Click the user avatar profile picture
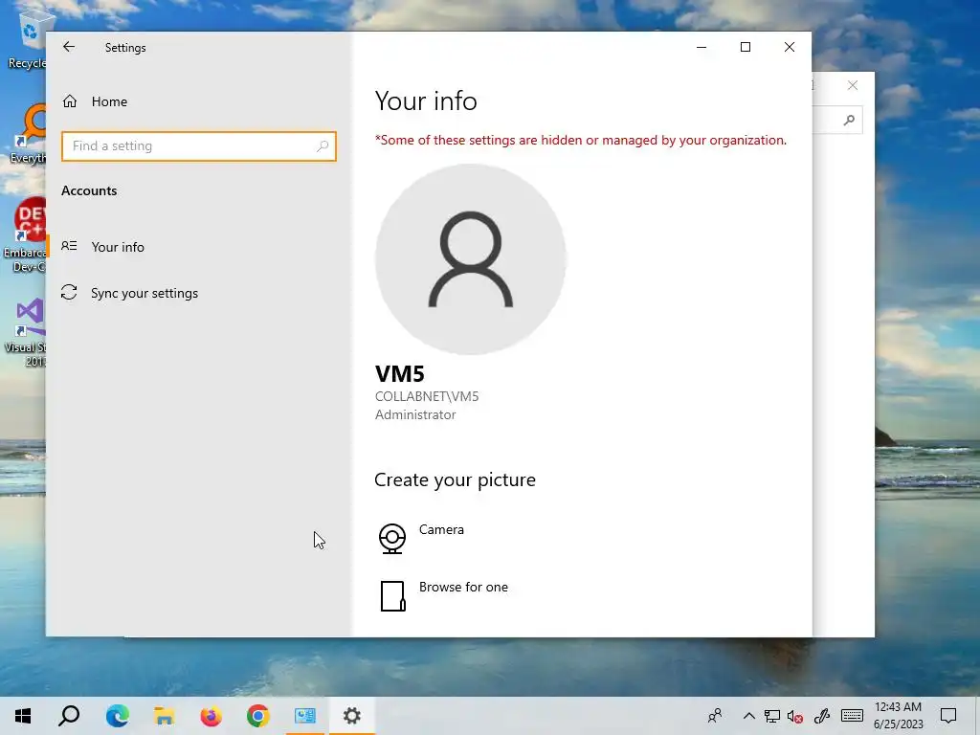980x735 pixels. 470,258
